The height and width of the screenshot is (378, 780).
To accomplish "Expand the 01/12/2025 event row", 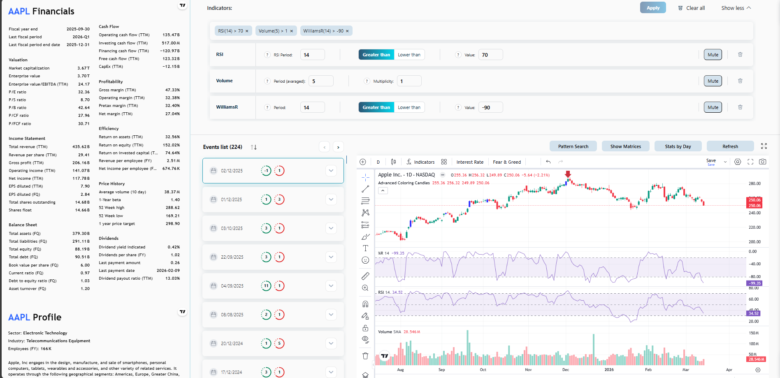I will coord(331,199).
